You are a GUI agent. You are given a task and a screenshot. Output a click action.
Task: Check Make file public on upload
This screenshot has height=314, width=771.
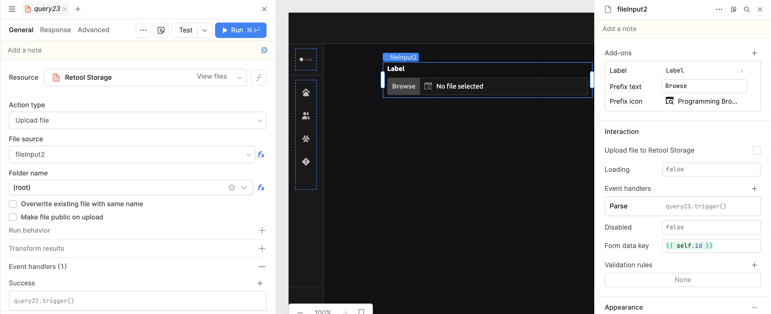pyautogui.click(x=13, y=217)
